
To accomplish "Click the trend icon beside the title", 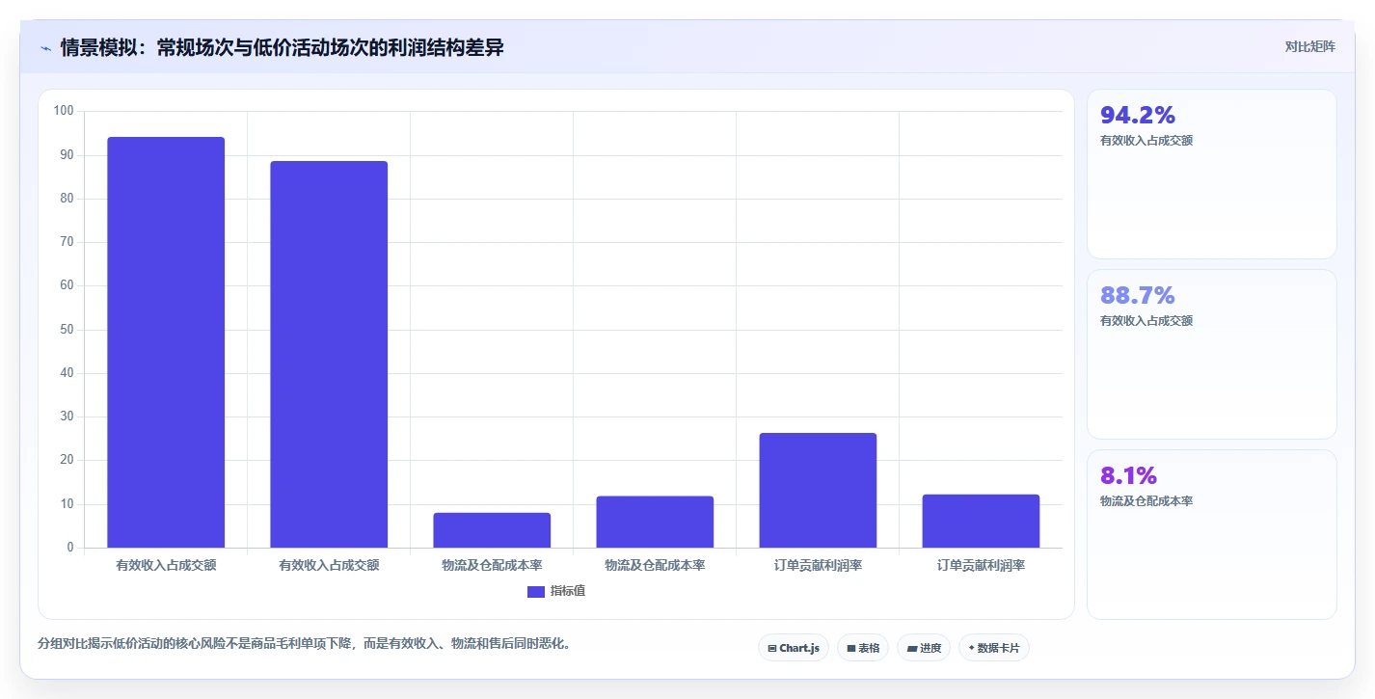I will pyautogui.click(x=46, y=48).
